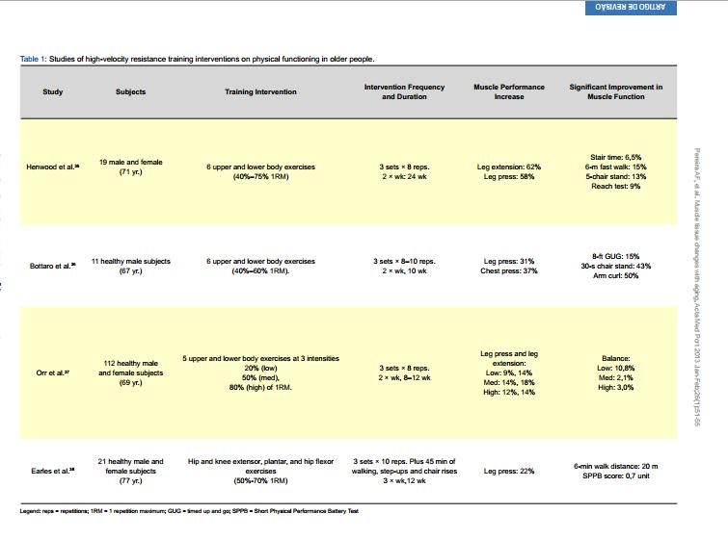The height and width of the screenshot is (539, 728).
Task: Click the '19 male and female' subjects cell
Action: (x=131, y=163)
